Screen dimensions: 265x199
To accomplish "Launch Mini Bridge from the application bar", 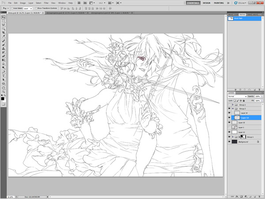I will 85,3.
